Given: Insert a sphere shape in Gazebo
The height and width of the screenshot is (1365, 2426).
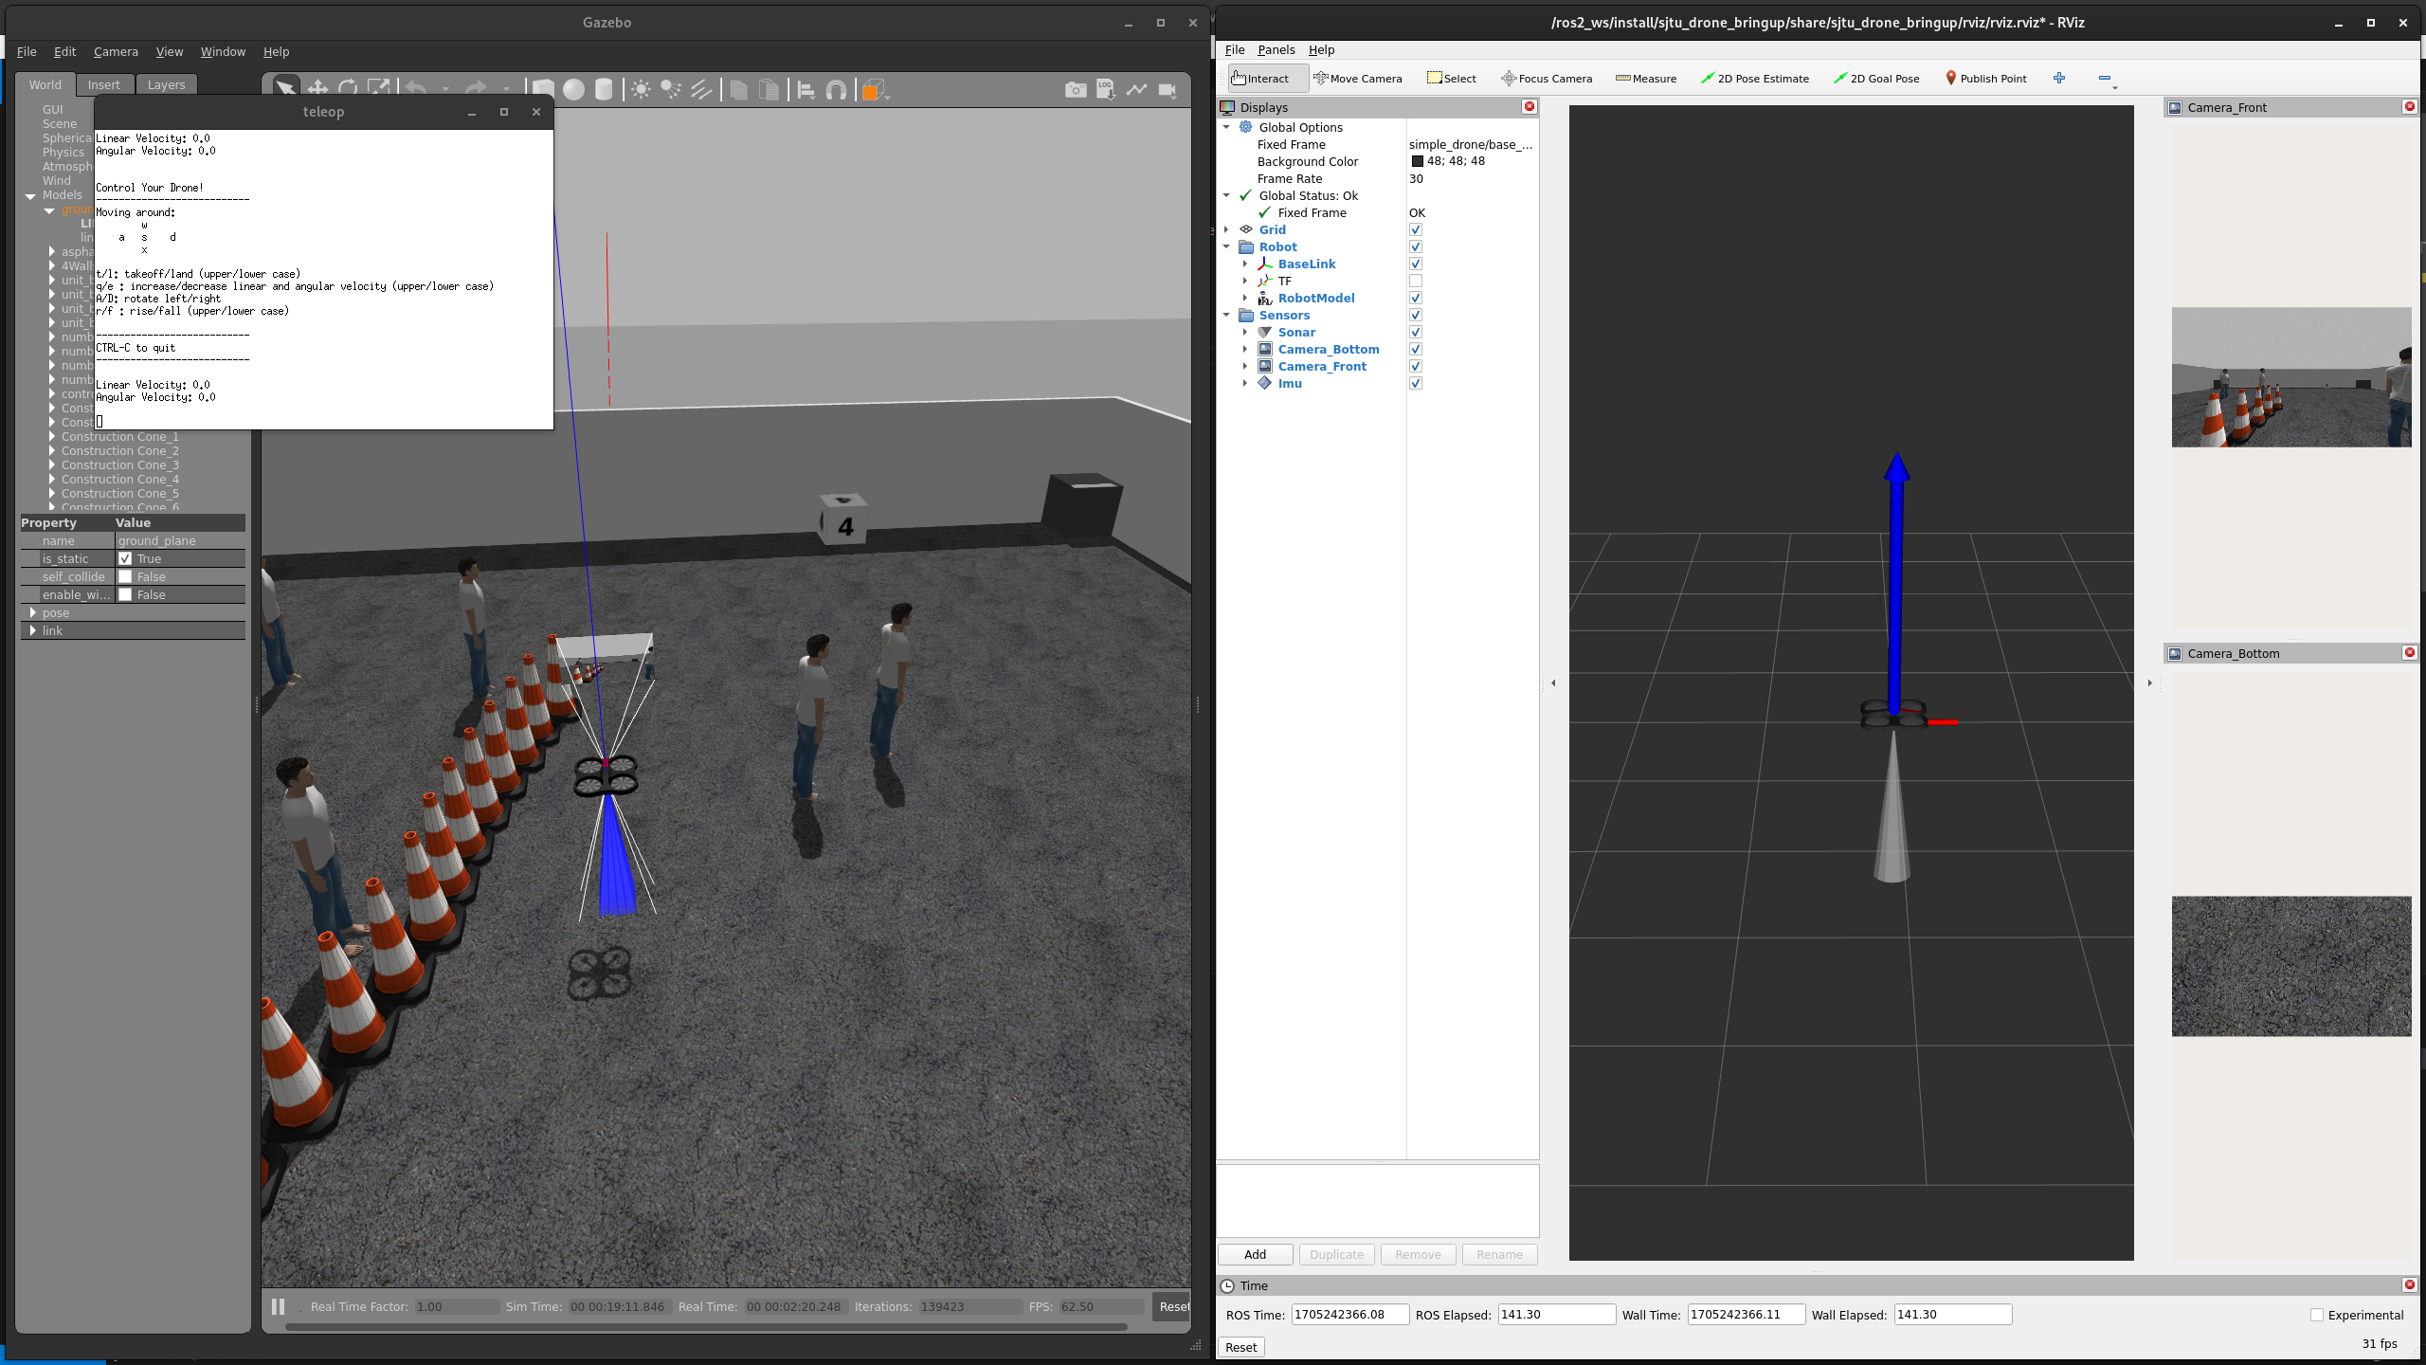Looking at the screenshot, I should click(573, 89).
